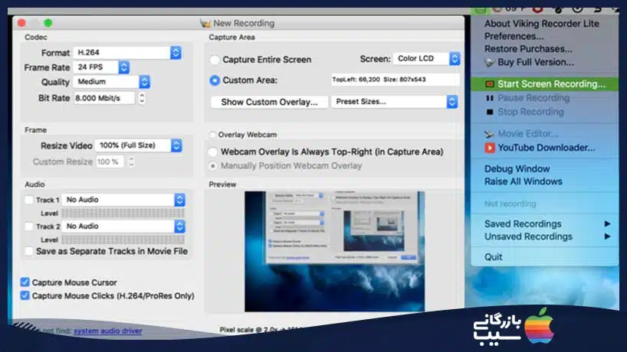Open Debug Window from the menu
The height and width of the screenshot is (352, 627).
(x=517, y=169)
